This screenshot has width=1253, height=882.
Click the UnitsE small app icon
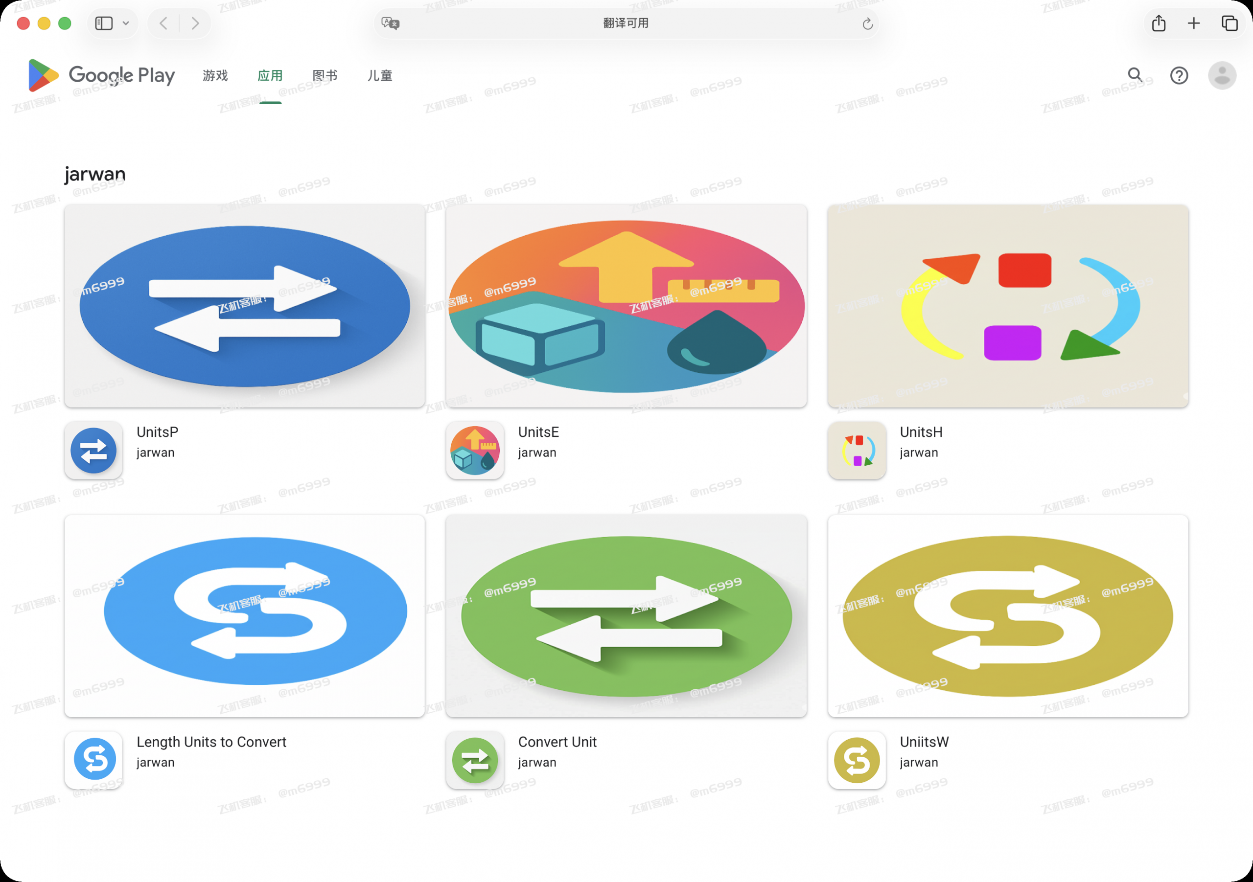475,450
